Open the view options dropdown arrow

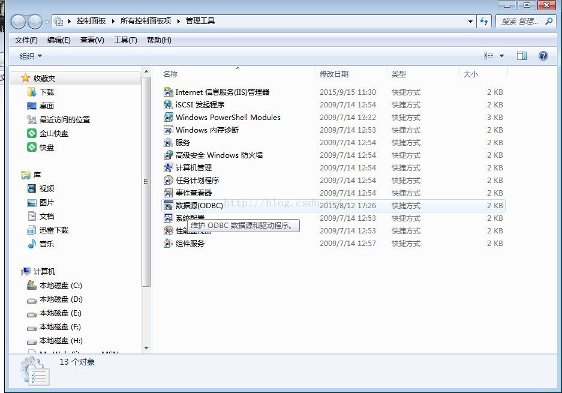coord(501,56)
